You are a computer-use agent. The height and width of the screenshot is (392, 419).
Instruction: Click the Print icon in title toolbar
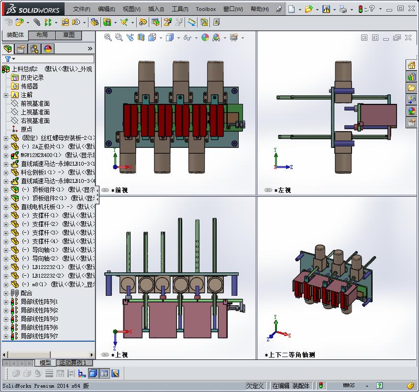(343, 9)
